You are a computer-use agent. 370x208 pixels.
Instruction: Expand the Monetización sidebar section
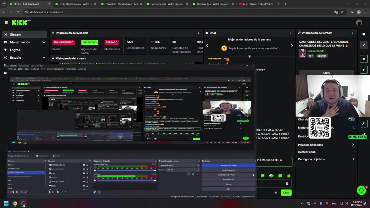(x=44, y=42)
